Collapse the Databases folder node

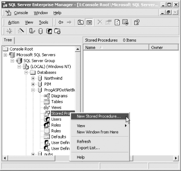pos(26,73)
